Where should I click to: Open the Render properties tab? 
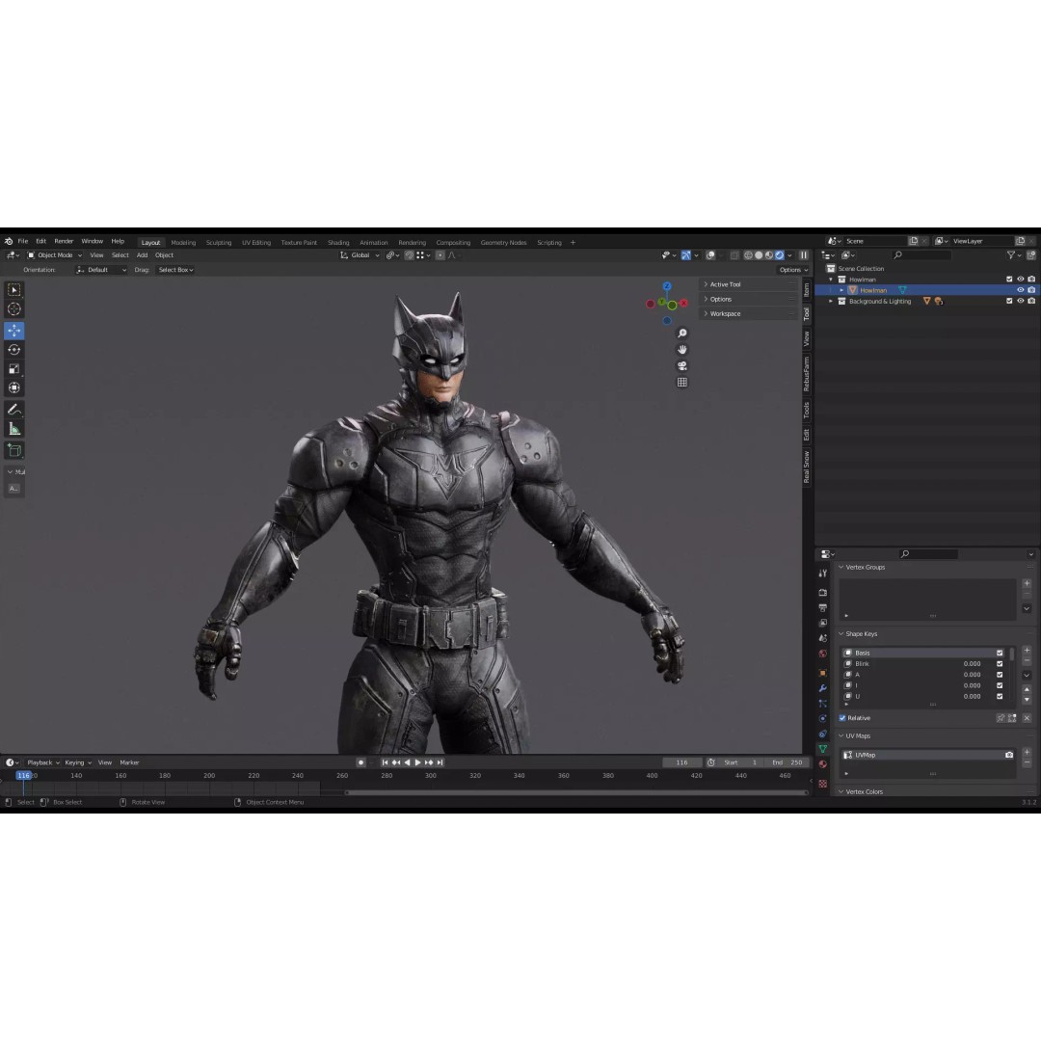pos(823,592)
